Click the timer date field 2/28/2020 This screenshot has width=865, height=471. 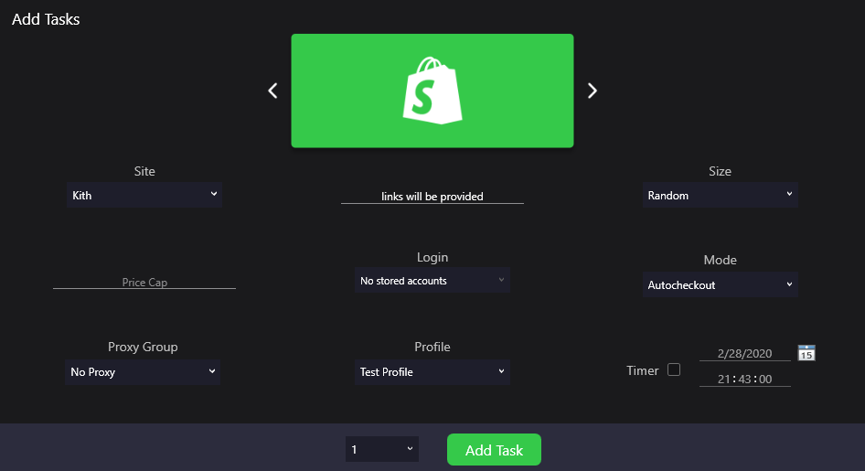pyautogui.click(x=744, y=354)
